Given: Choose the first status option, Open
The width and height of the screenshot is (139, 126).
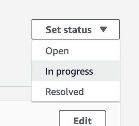Looking at the screenshot, I should click(76, 50).
